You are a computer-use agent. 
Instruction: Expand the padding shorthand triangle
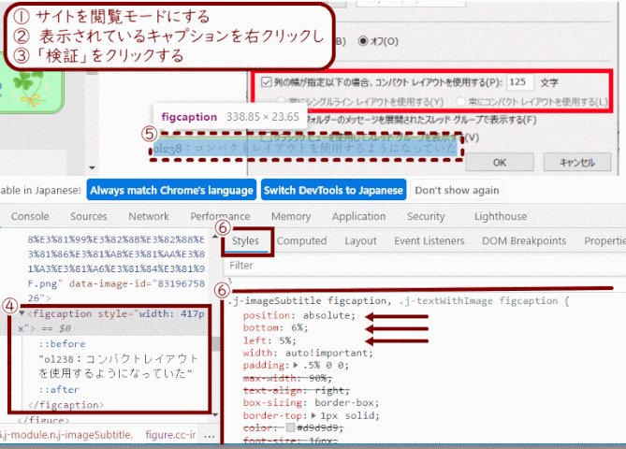(296, 365)
